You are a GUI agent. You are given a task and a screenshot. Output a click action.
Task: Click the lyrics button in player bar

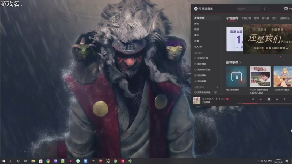tap(284, 99)
